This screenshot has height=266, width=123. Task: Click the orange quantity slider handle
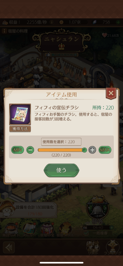[85, 150]
